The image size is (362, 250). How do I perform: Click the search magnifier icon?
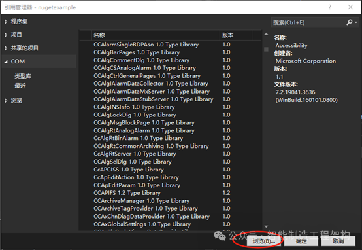click(350, 22)
